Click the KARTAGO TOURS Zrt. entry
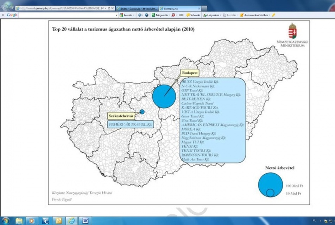This screenshot has width=335, height=225. [200, 108]
